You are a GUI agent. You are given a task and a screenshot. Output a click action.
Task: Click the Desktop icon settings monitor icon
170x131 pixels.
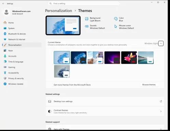(x=50, y=101)
